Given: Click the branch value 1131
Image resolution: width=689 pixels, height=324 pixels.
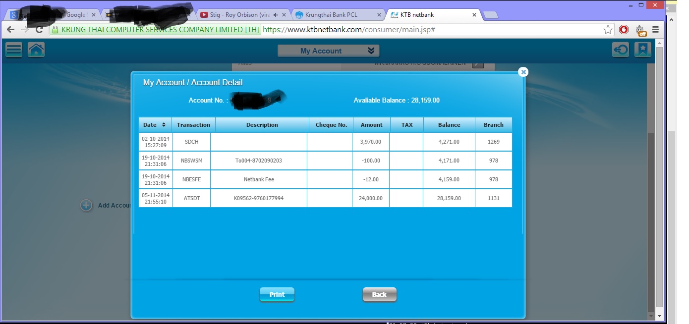Looking at the screenshot, I should pyautogui.click(x=493, y=198).
